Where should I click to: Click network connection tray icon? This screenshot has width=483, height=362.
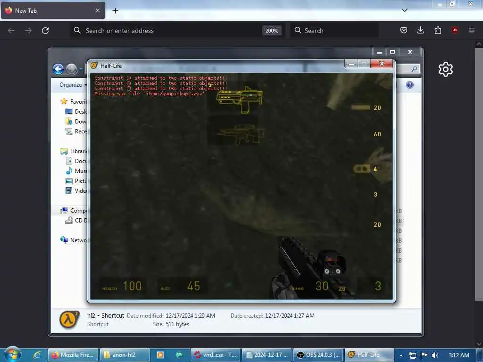(x=412, y=355)
